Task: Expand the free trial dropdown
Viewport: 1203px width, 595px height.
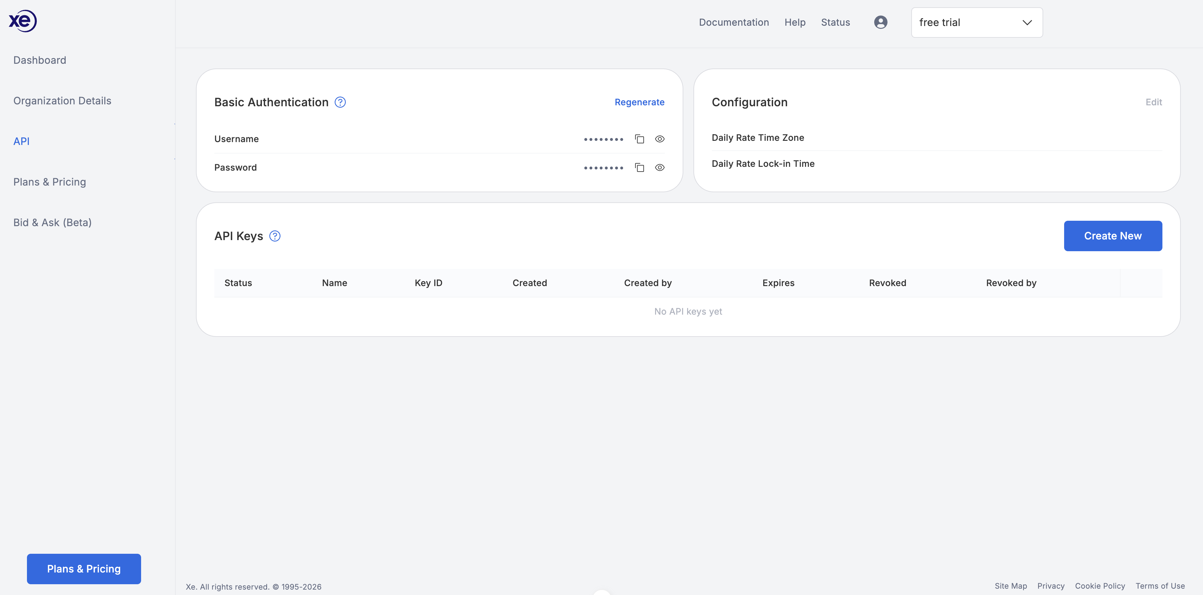Action: pos(977,23)
